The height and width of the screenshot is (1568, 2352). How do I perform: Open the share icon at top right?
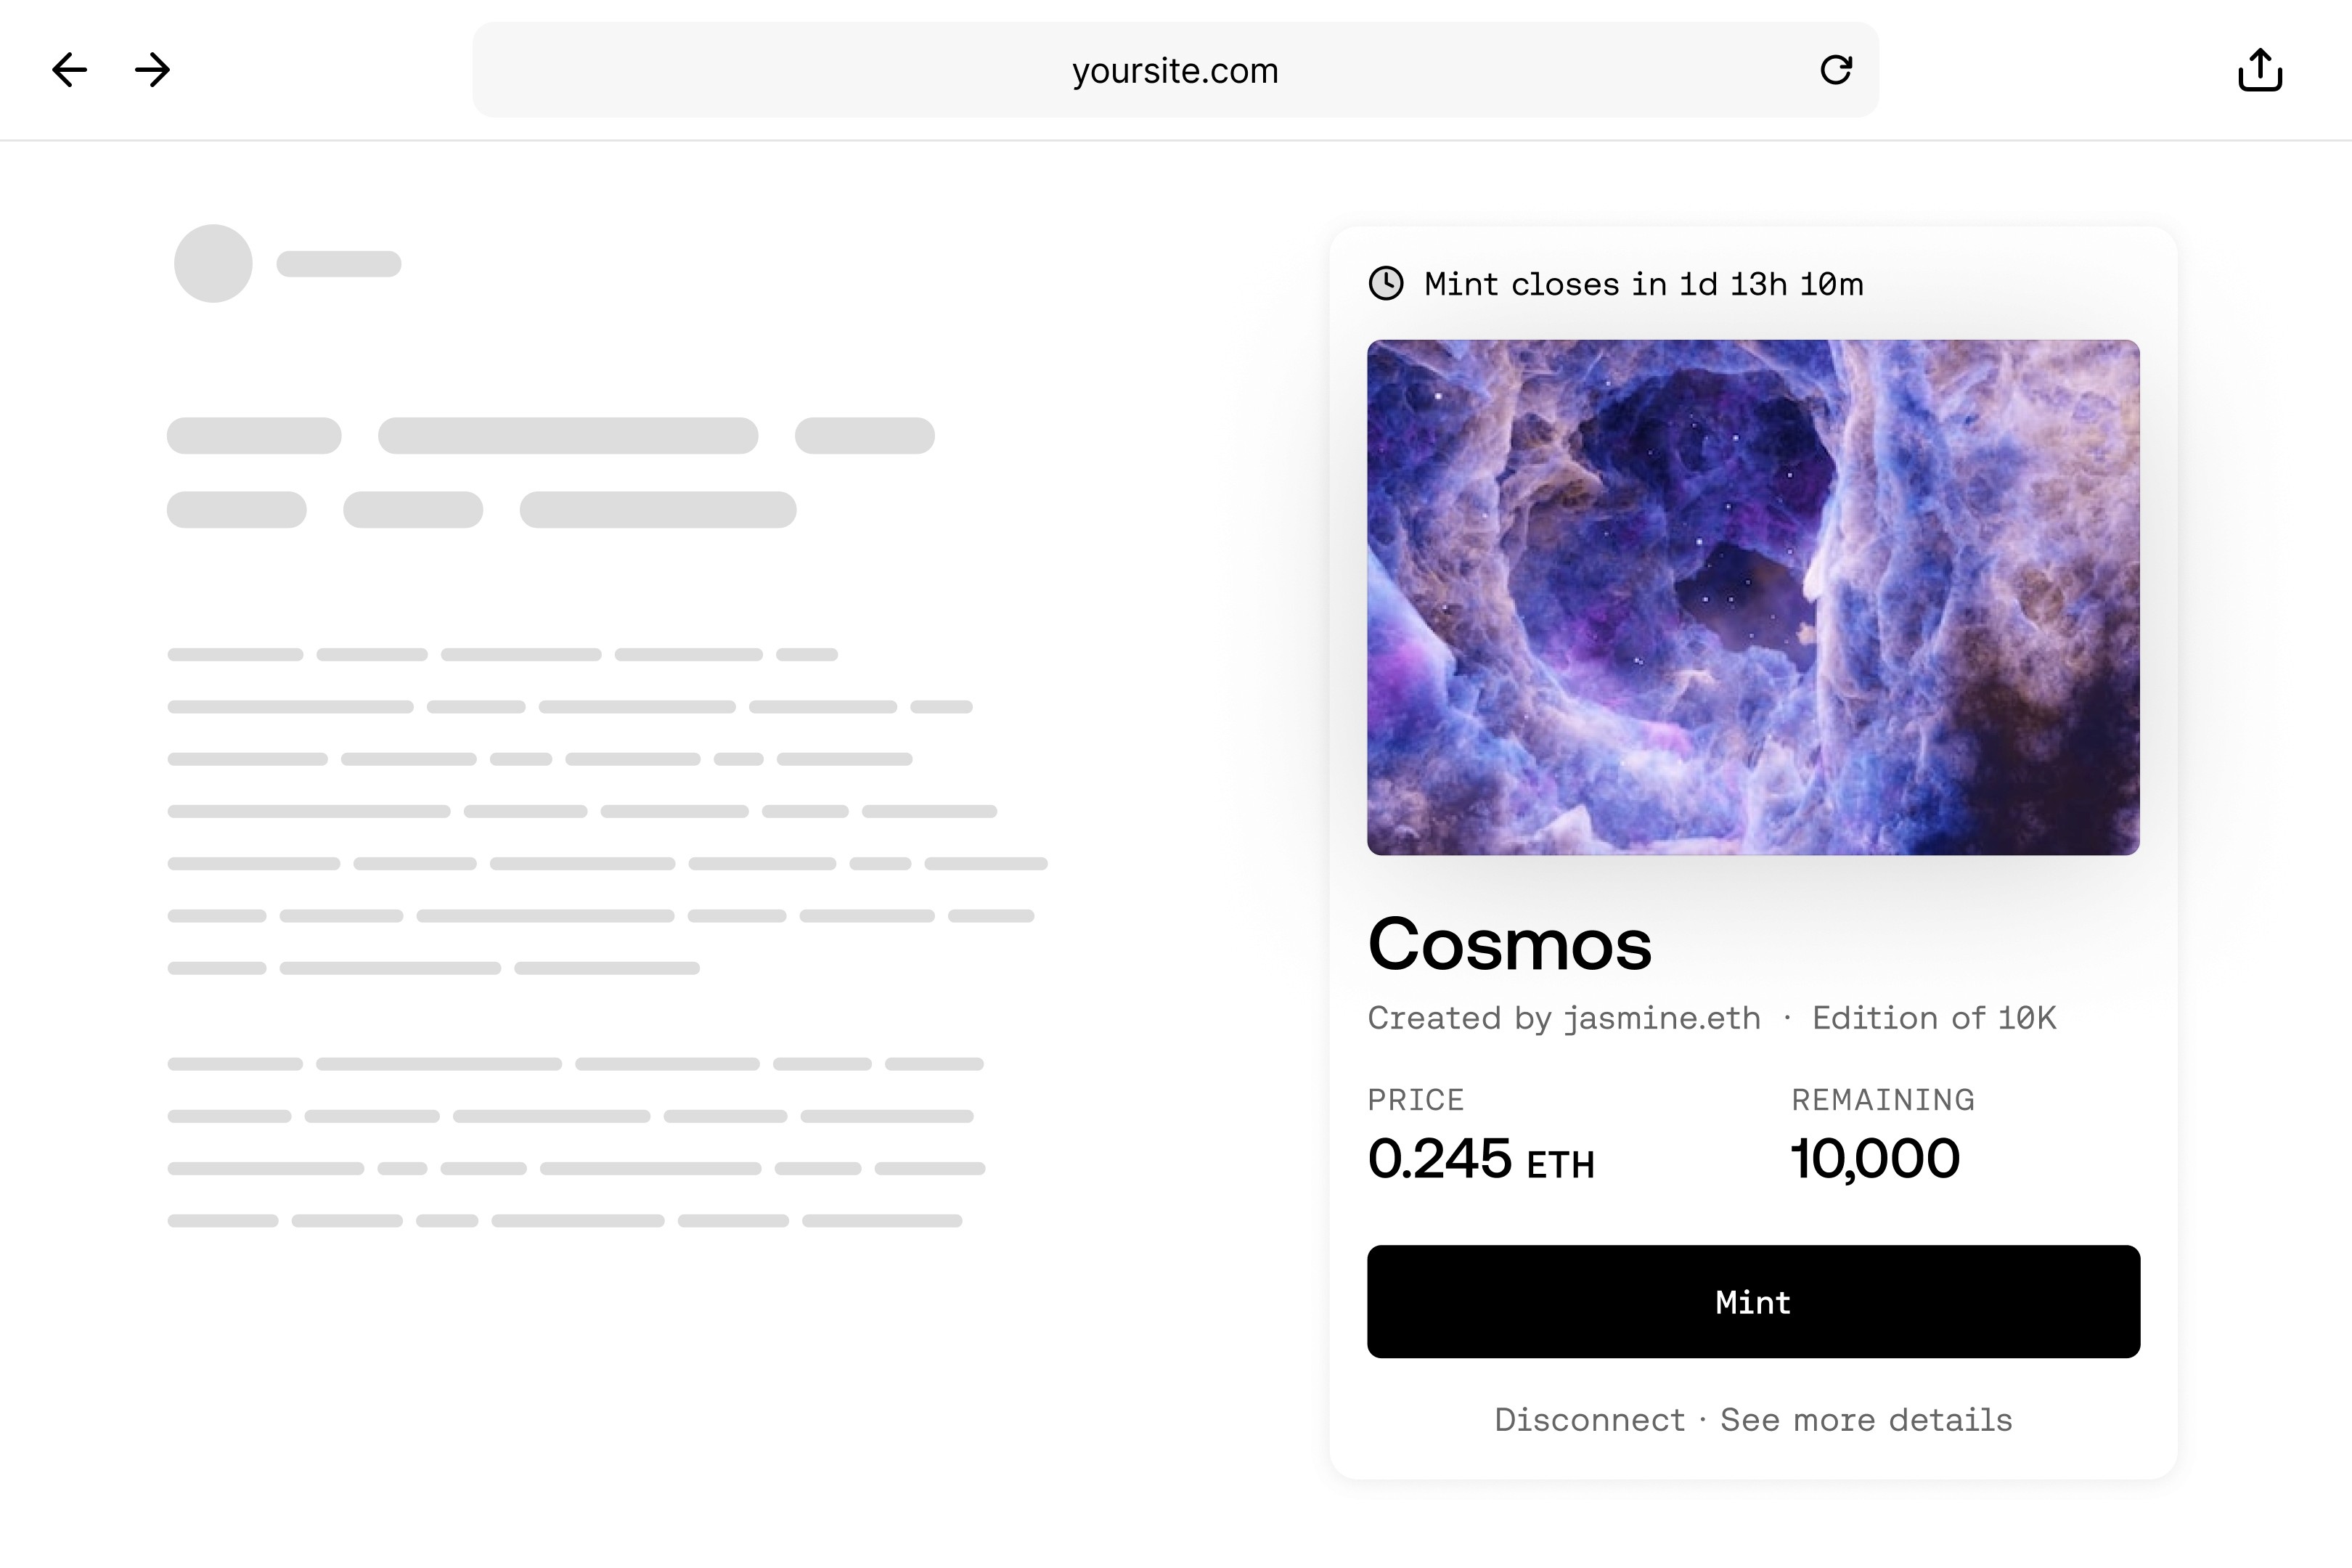[x=2260, y=70]
